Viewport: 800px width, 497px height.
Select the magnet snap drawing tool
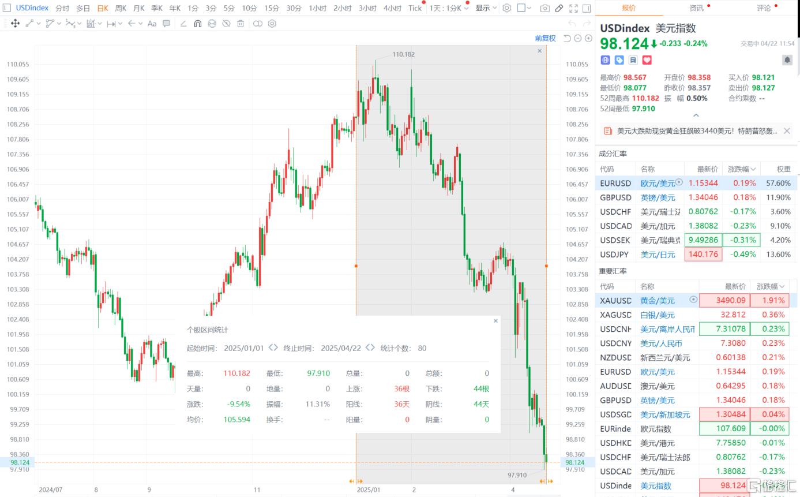tap(197, 24)
